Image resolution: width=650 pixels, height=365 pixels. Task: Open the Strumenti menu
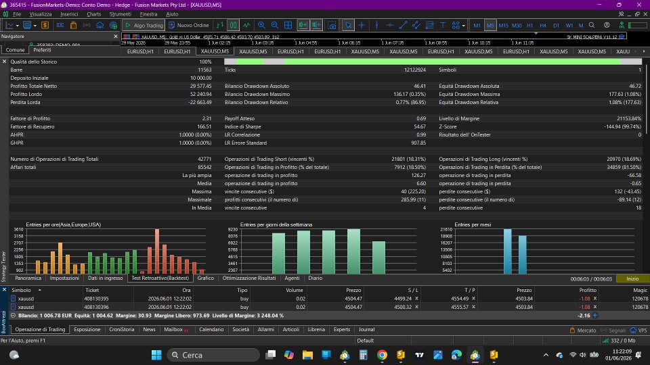121,14
